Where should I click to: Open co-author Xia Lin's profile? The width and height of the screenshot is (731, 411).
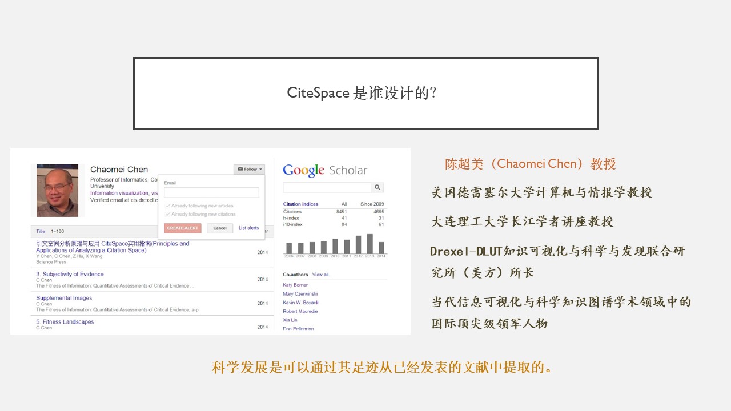tap(290, 320)
